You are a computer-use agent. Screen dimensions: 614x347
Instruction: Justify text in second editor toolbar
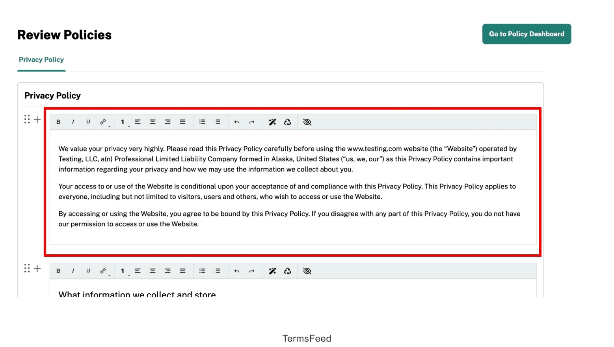coord(182,271)
